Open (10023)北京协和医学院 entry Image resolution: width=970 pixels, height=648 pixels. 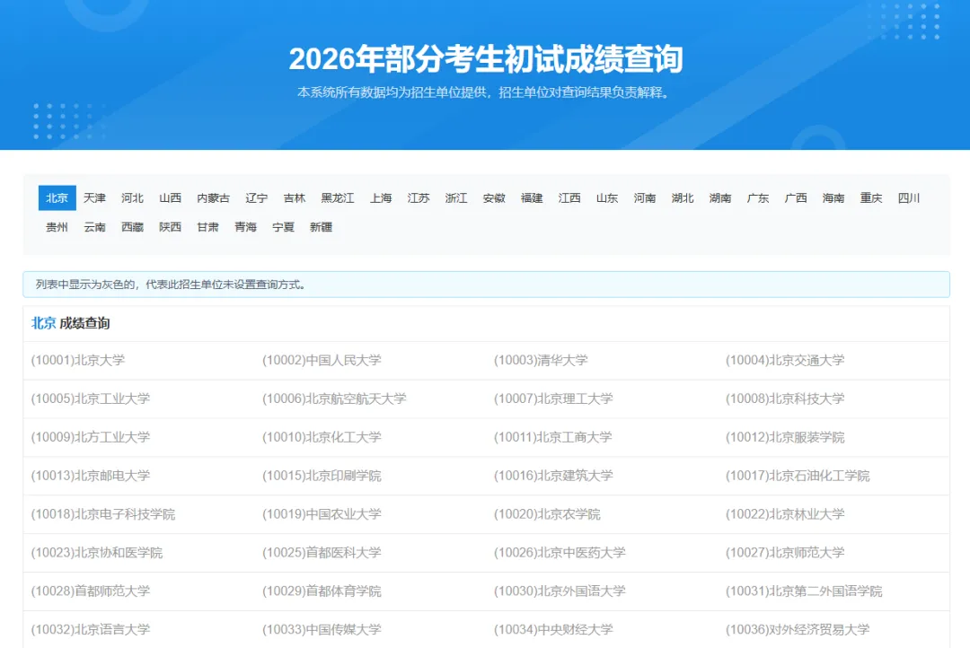click(96, 552)
